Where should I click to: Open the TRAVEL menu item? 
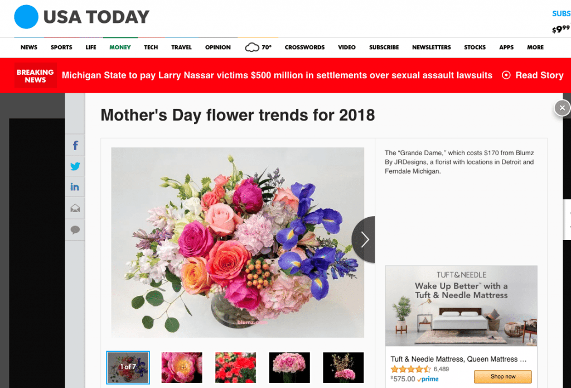pos(181,47)
